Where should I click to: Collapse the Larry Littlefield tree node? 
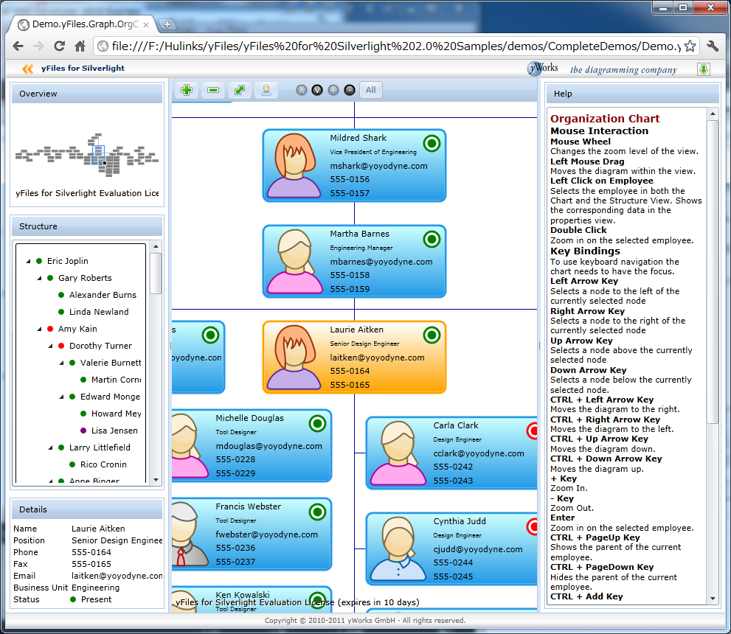pyautogui.click(x=50, y=447)
